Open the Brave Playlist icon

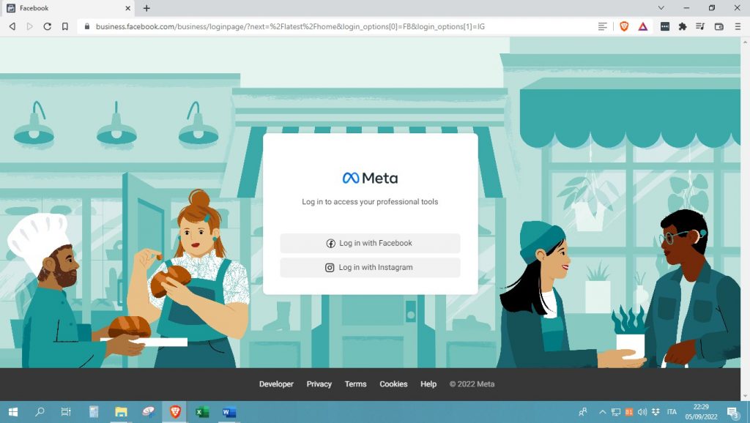(x=701, y=26)
